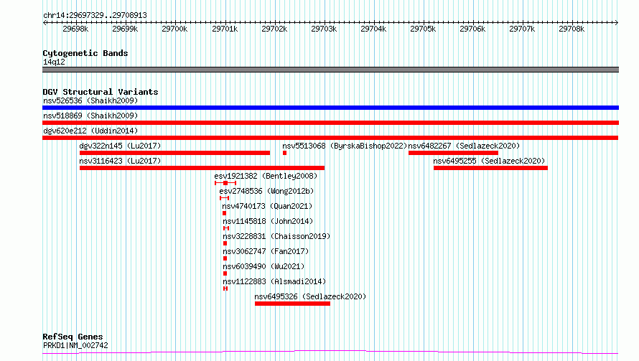This screenshot has height=361, width=639.
Task: Click the red bar under nsv6482267
Action: click(x=453, y=153)
